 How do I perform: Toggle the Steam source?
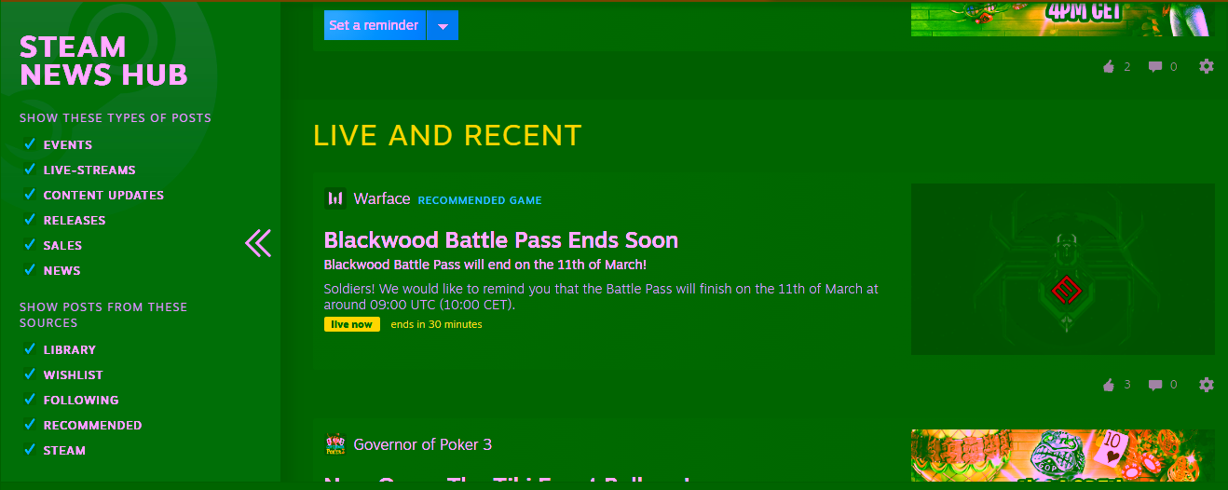[30, 450]
